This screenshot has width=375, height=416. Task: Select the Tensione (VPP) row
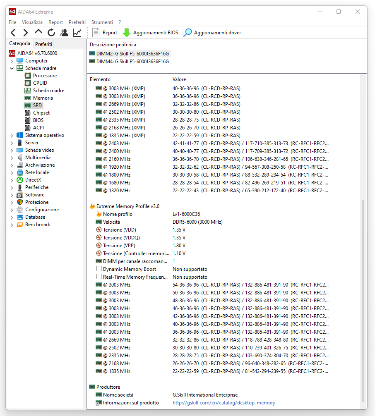tap(210, 245)
